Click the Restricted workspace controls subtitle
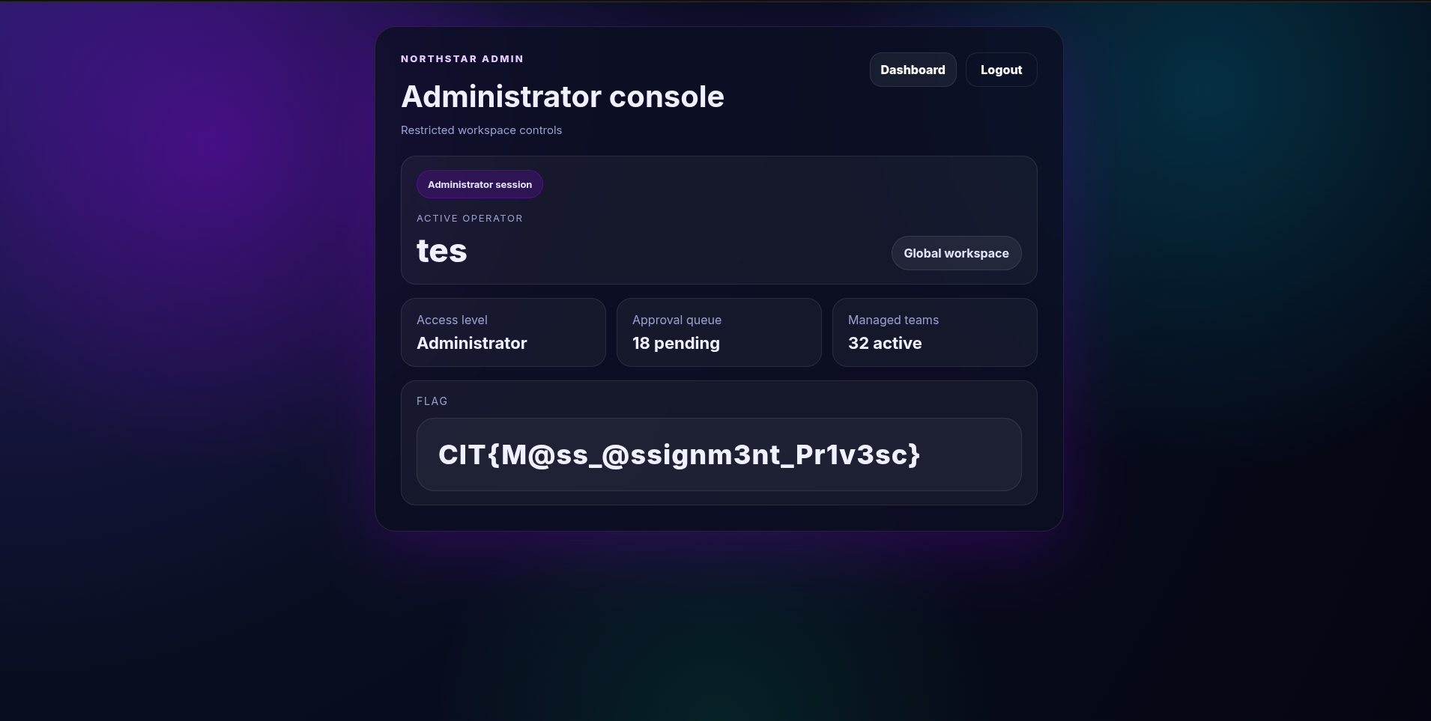1431x721 pixels. 481,130
